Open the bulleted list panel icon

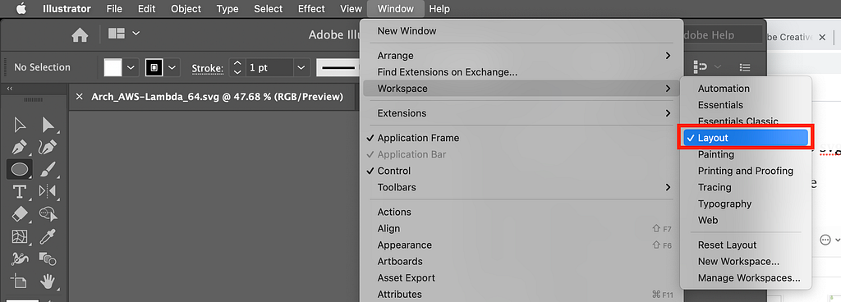pos(744,67)
